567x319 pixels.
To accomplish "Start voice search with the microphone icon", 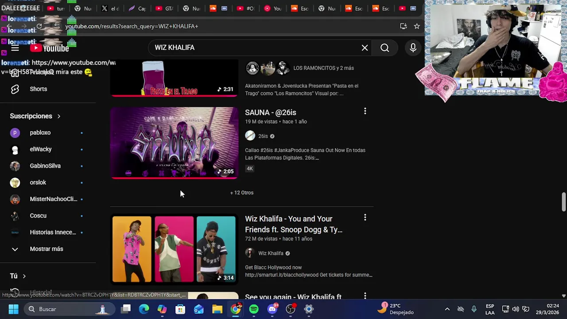I will (413, 47).
